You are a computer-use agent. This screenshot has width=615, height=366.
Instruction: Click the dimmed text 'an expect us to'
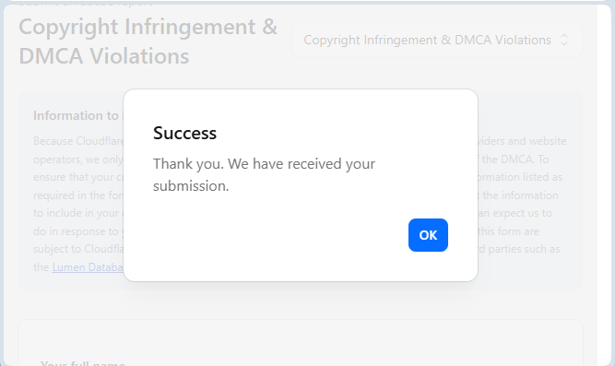pos(515,213)
